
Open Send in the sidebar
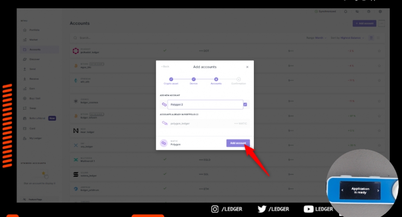tap(32, 69)
